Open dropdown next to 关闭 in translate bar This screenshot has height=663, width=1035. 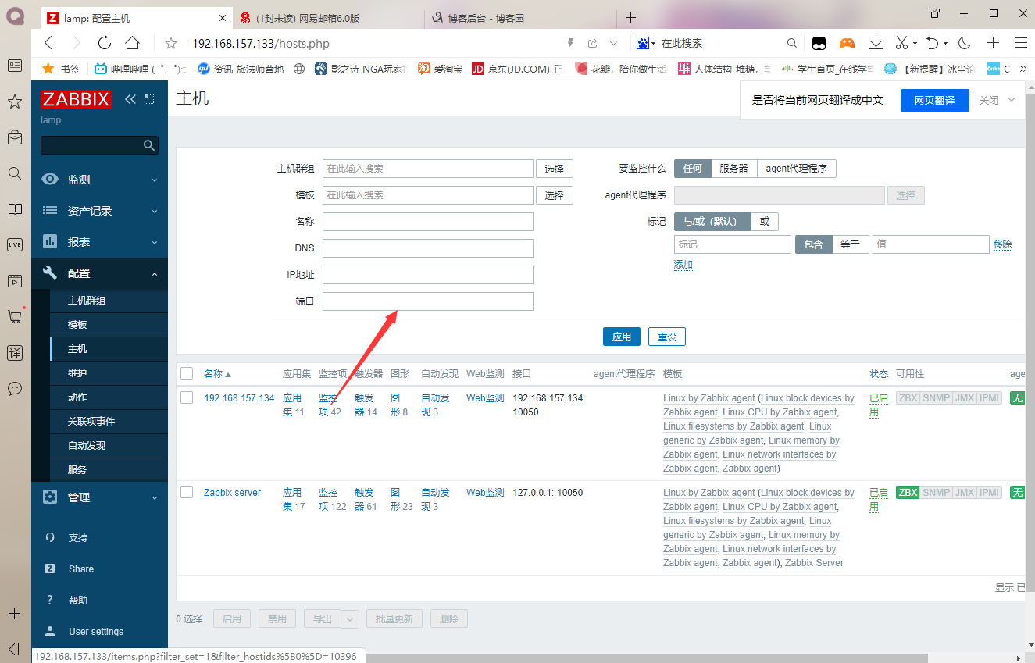pyautogui.click(x=1012, y=100)
